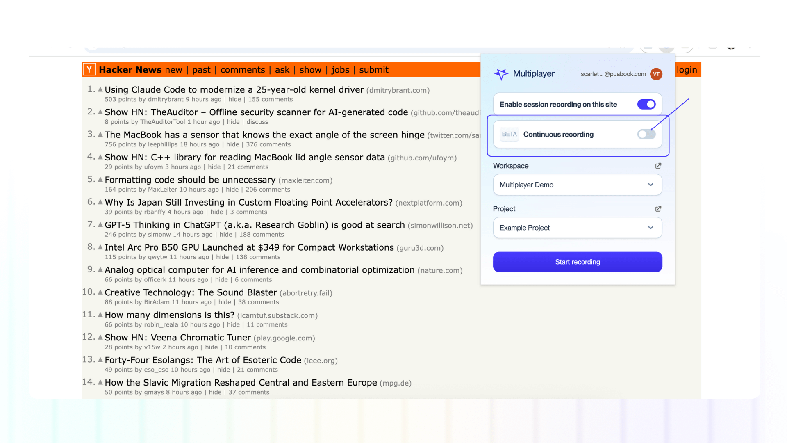This screenshot has height=443, width=787.
Task: Open the VT user avatar
Action: pyautogui.click(x=656, y=74)
